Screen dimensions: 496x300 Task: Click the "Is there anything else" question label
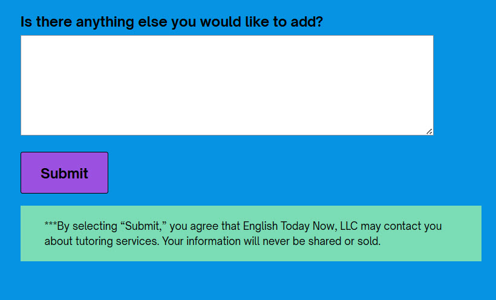click(x=171, y=22)
